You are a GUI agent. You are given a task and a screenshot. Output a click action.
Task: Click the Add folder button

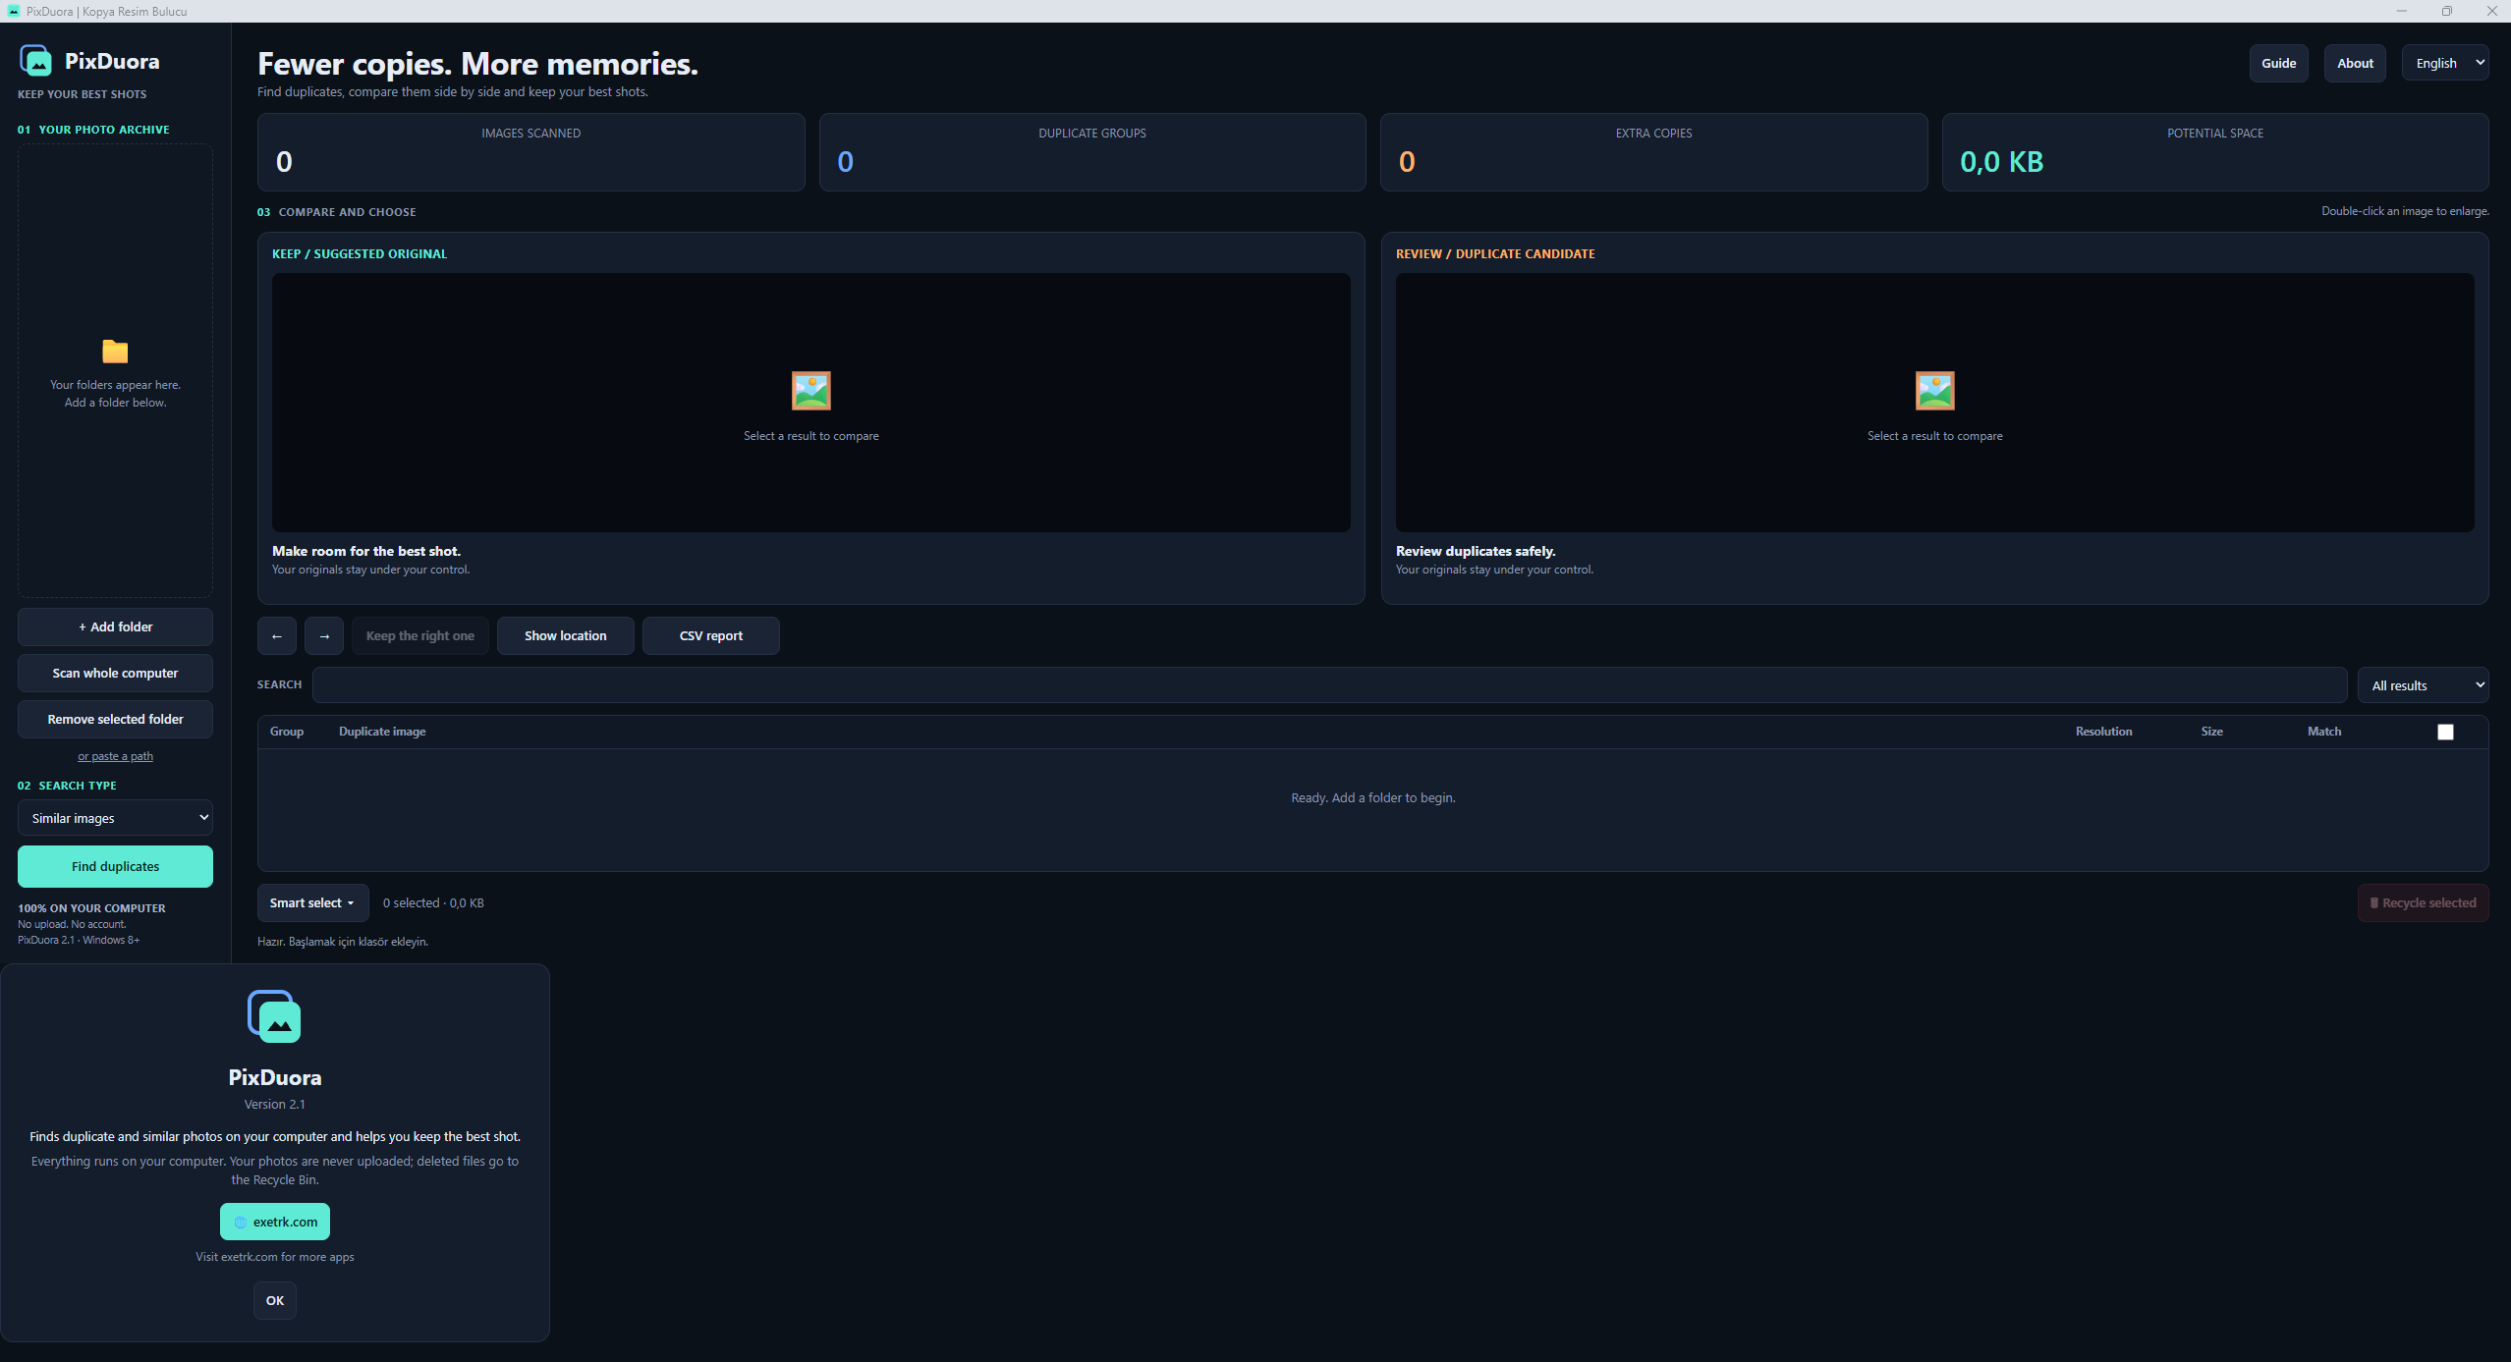tap(115, 627)
